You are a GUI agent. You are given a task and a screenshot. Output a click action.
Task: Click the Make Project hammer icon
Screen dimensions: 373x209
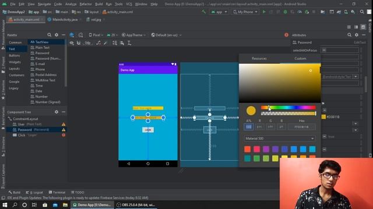pyautogui.click(x=203, y=12)
